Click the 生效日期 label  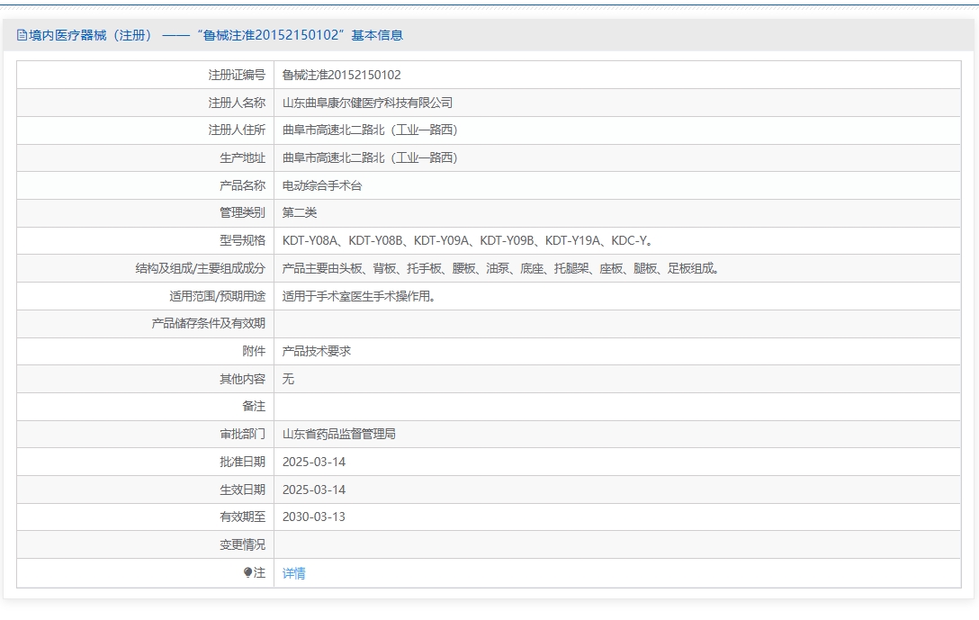tap(242, 490)
